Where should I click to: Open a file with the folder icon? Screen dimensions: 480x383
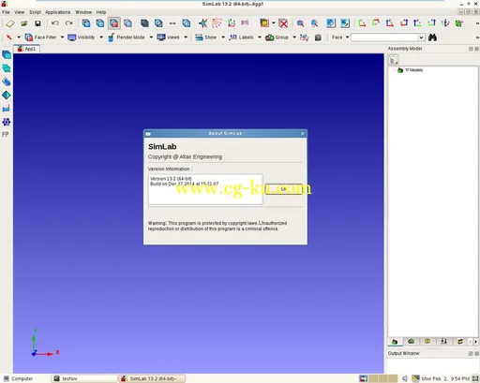[24, 23]
